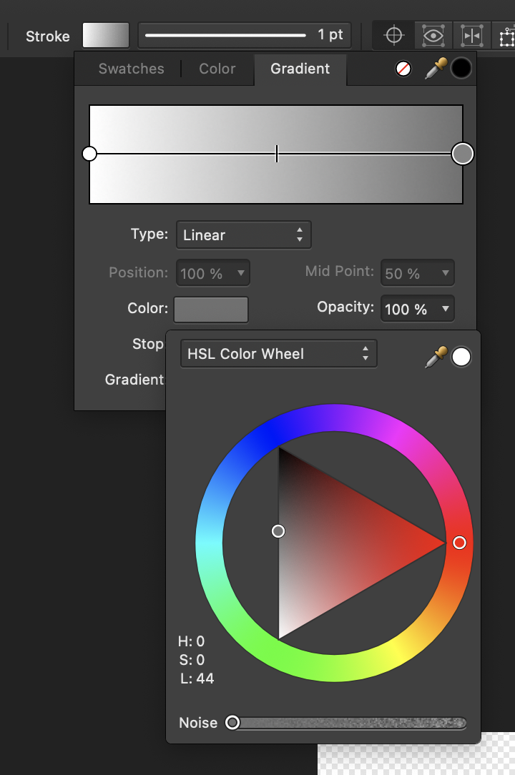Click the Color fill swatch field
The height and width of the screenshot is (775, 515).
[210, 309]
